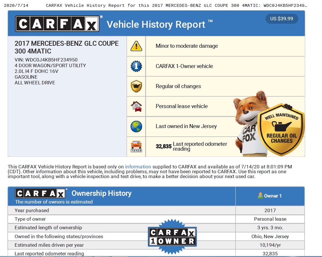Viewport: 322px width, 257px height.
Task: Click the VIN WDC0J4KB5HF234950 text
Action: coord(46,60)
